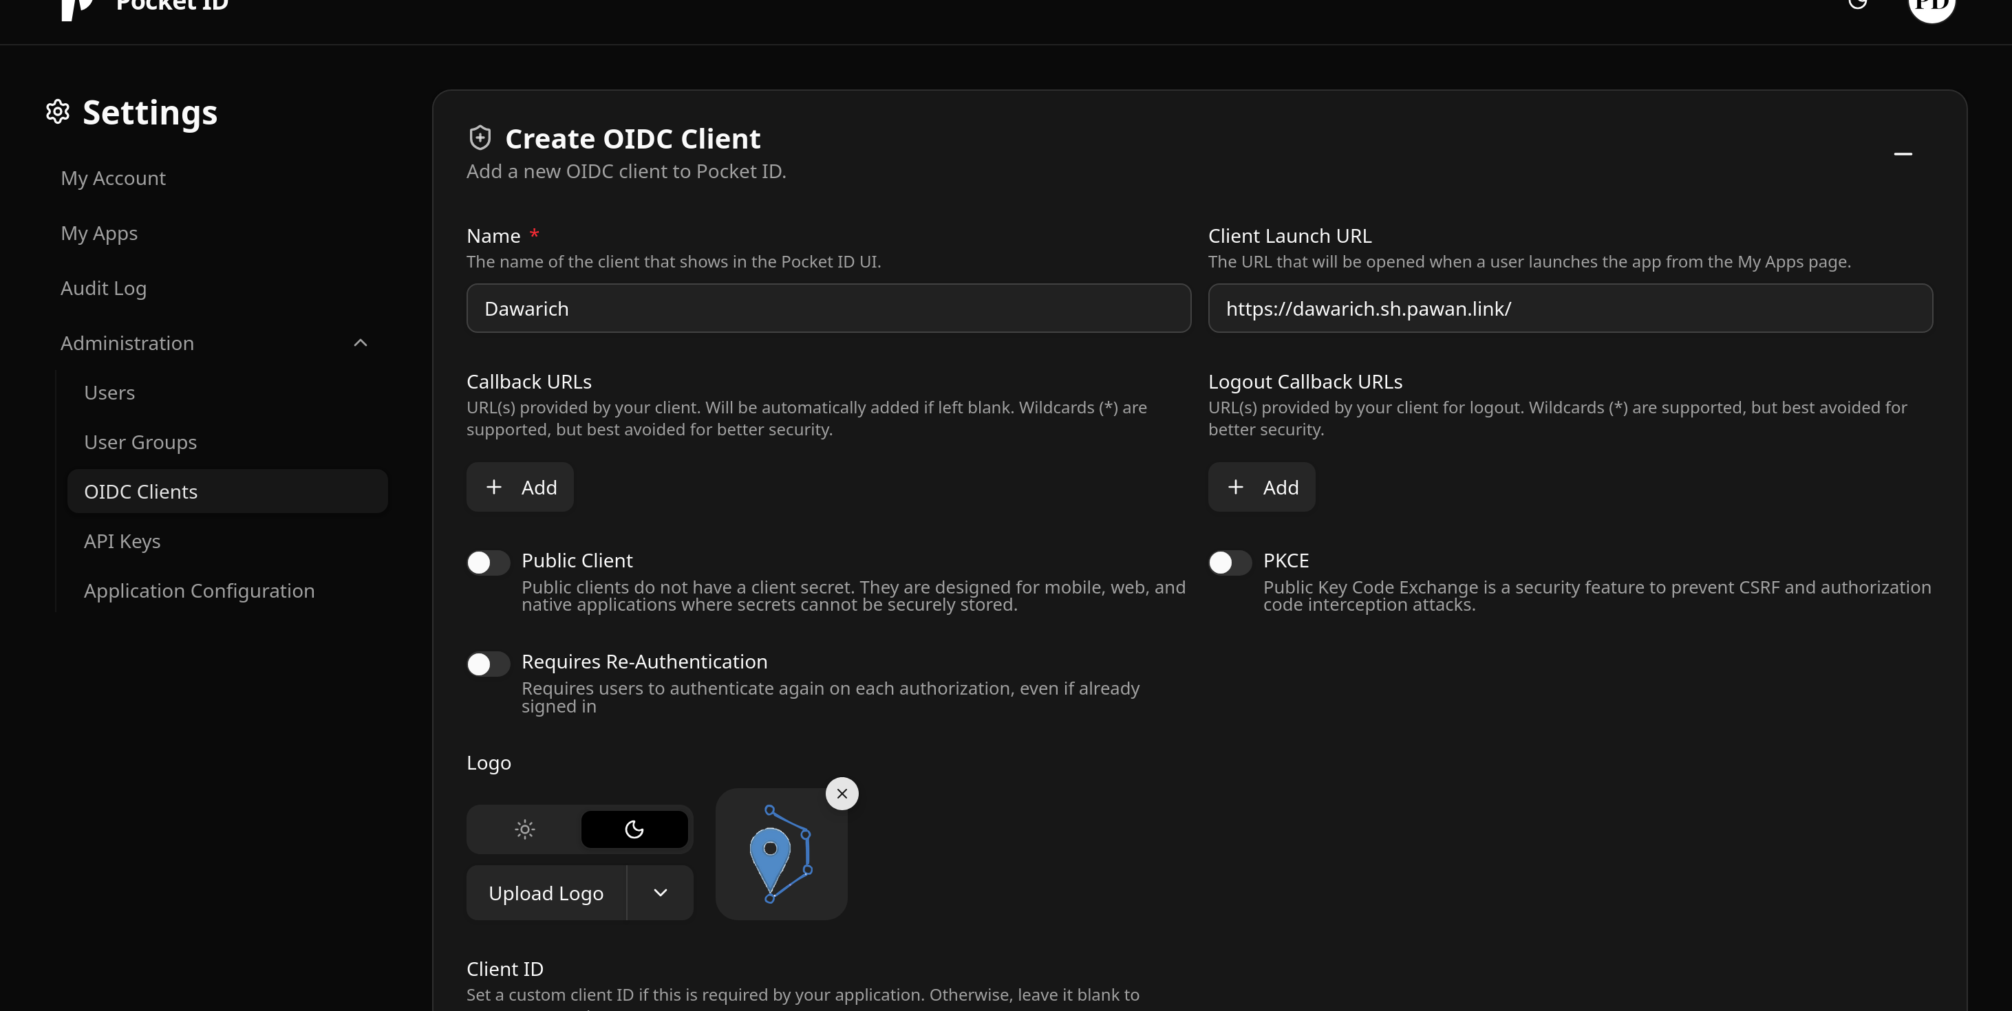The width and height of the screenshot is (2012, 1011).
Task: Click the settings gear beside the Settings heading
Action: [57, 111]
